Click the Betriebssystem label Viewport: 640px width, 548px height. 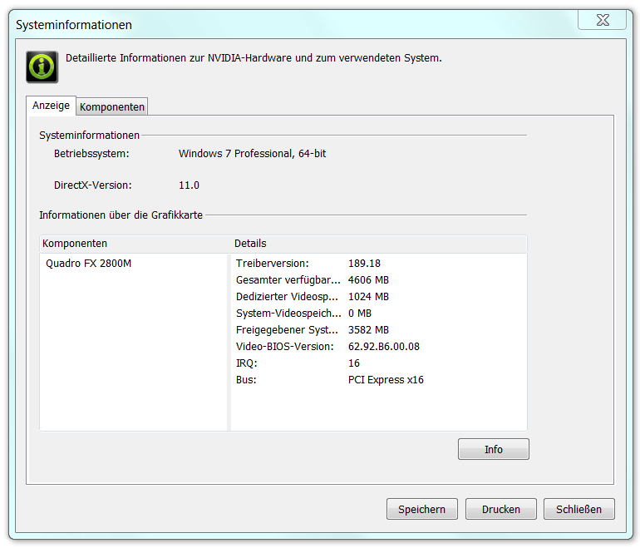[x=91, y=154]
